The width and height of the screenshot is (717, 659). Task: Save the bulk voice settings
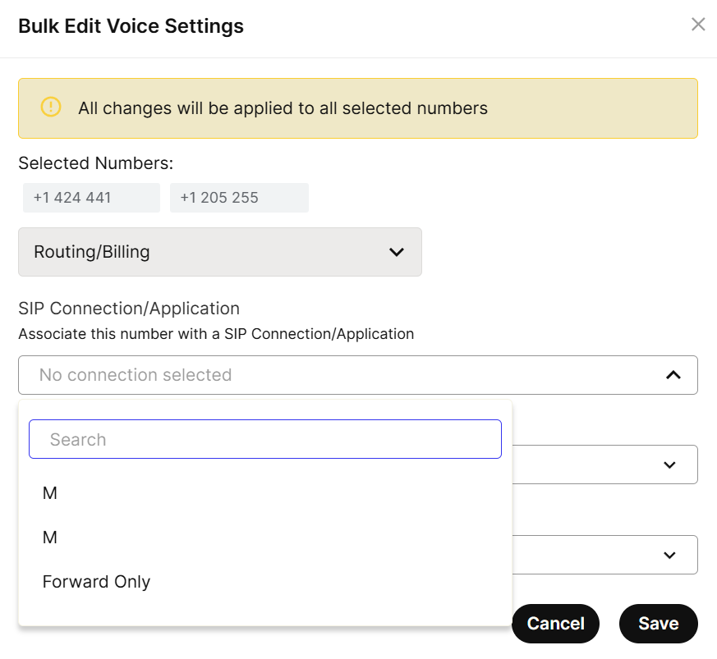pos(659,624)
